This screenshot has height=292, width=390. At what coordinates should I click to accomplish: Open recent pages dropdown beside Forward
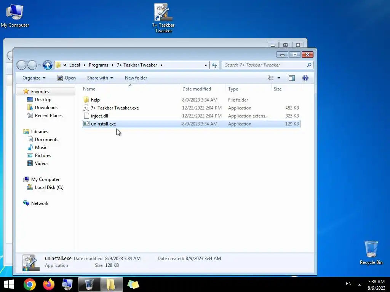pyautogui.click(x=40, y=65)
